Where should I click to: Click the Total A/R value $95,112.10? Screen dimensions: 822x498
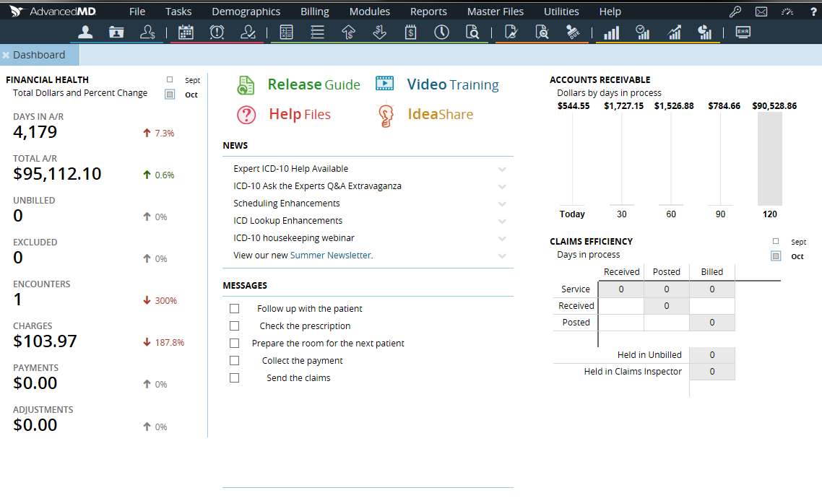[57, 174]
